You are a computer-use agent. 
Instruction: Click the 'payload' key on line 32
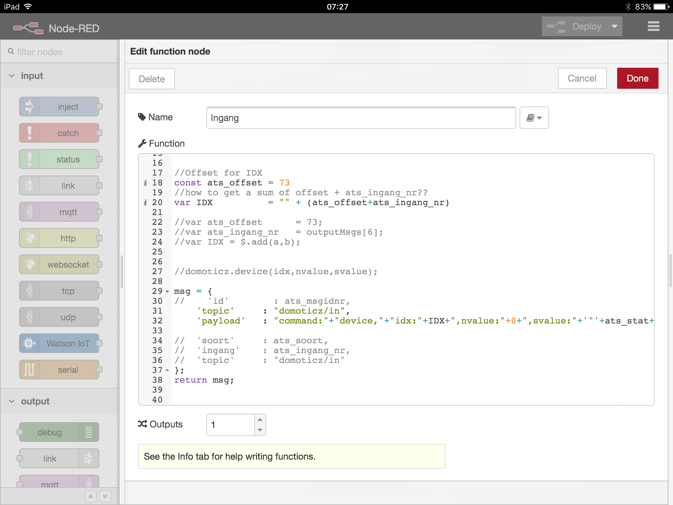click(x=221, y=321)
